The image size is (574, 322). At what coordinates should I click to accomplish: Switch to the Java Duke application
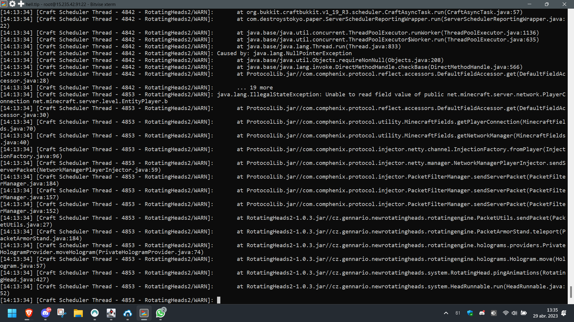coord(111,313)
